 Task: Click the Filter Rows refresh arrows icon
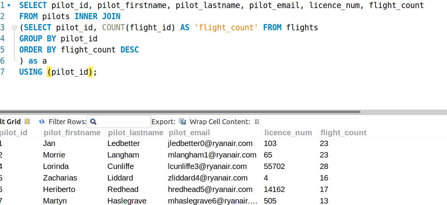coord(42,122)
